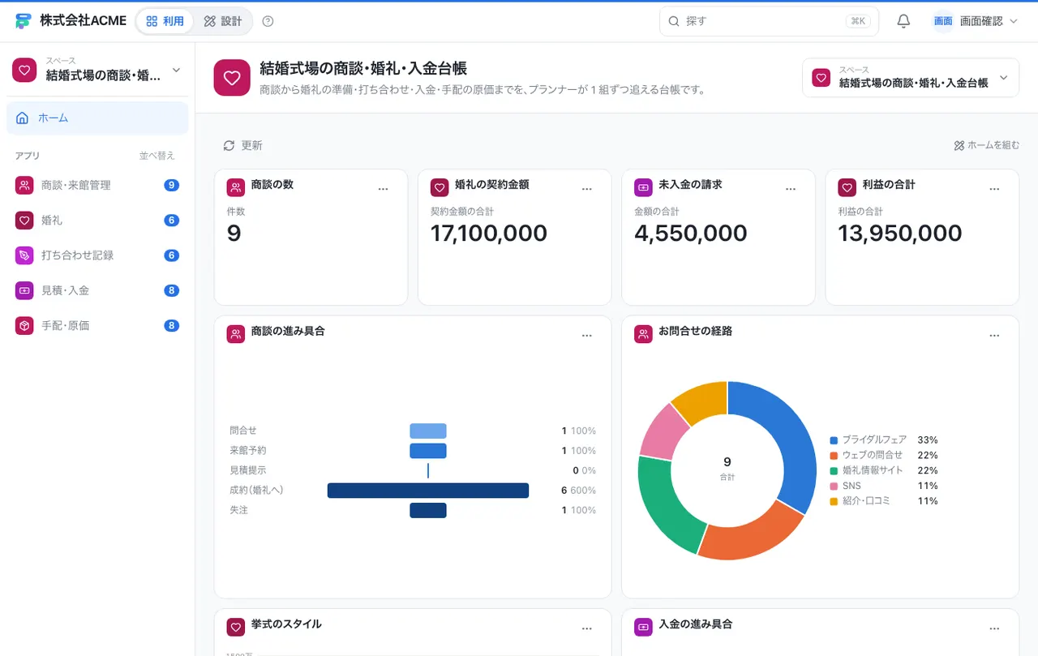Screen dimensions: 1038x656
Task: Click the 株式会社ACME logo icon
Action: pyautogui.click(x=24, y=21)
